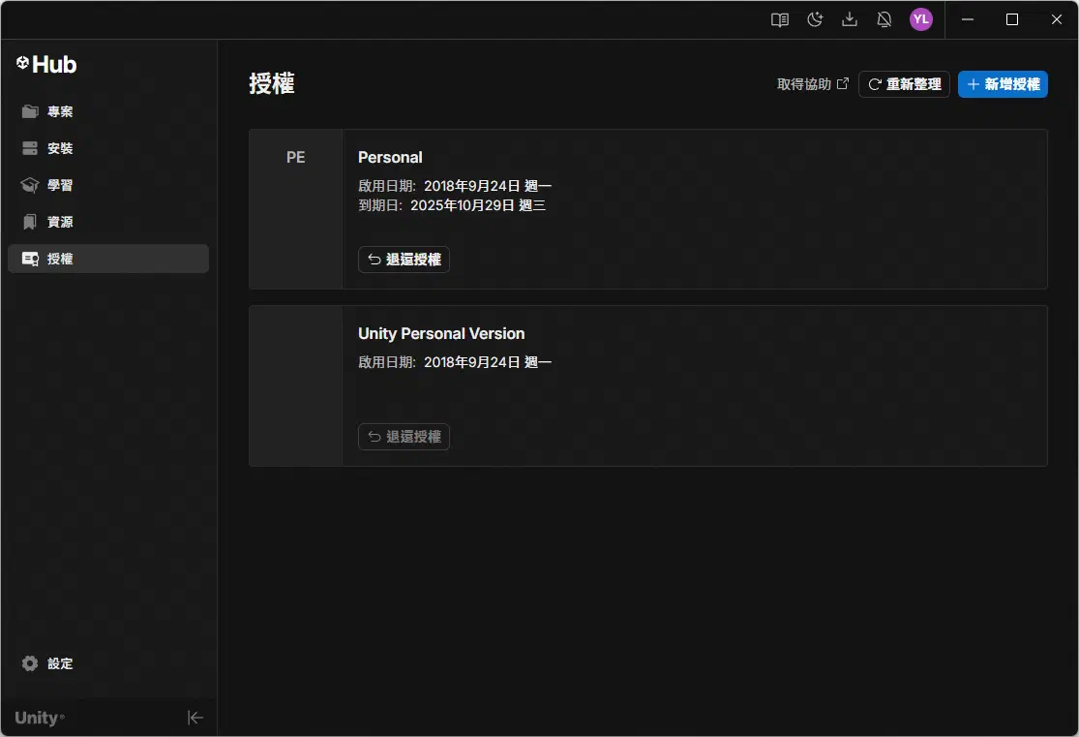The image size is (1079, 737).
Task: Open the 取得協助 help link
Action: (x=813, y=83)
